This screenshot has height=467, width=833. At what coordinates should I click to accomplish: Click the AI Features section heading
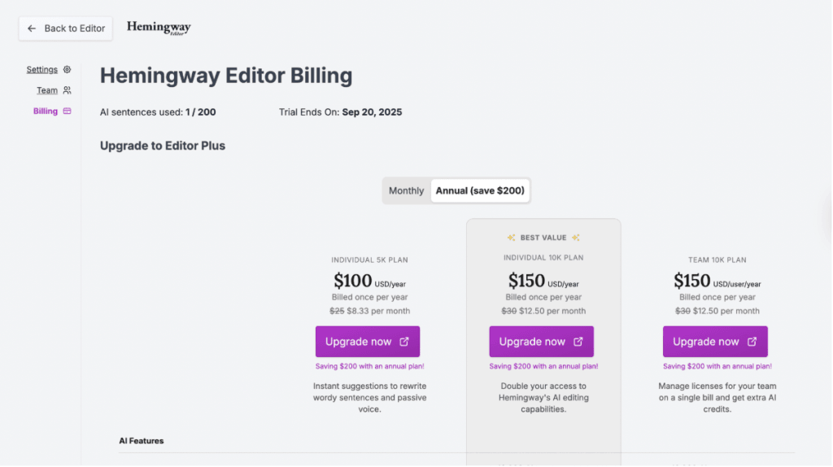pyautogui.click(x=142, y=441)
